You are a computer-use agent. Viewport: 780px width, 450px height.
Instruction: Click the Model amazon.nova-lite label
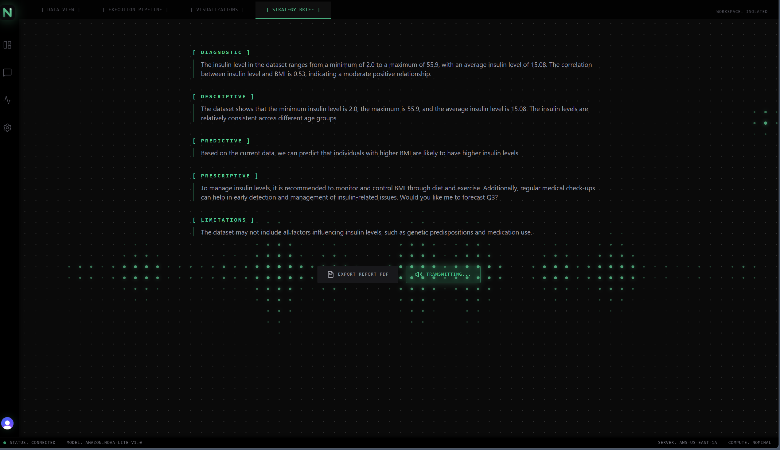[x=104, y=442]
